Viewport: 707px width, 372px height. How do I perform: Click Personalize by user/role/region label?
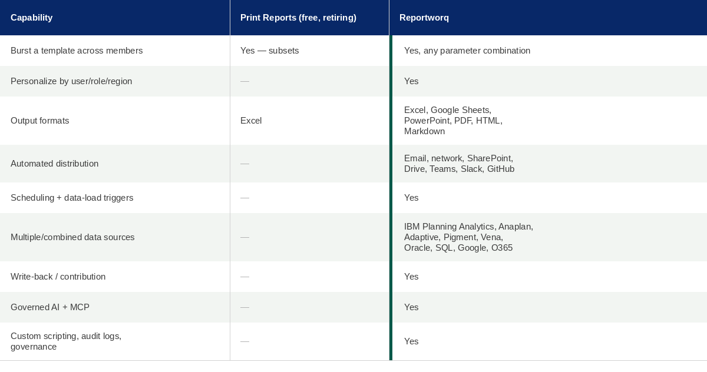point(71,81)
